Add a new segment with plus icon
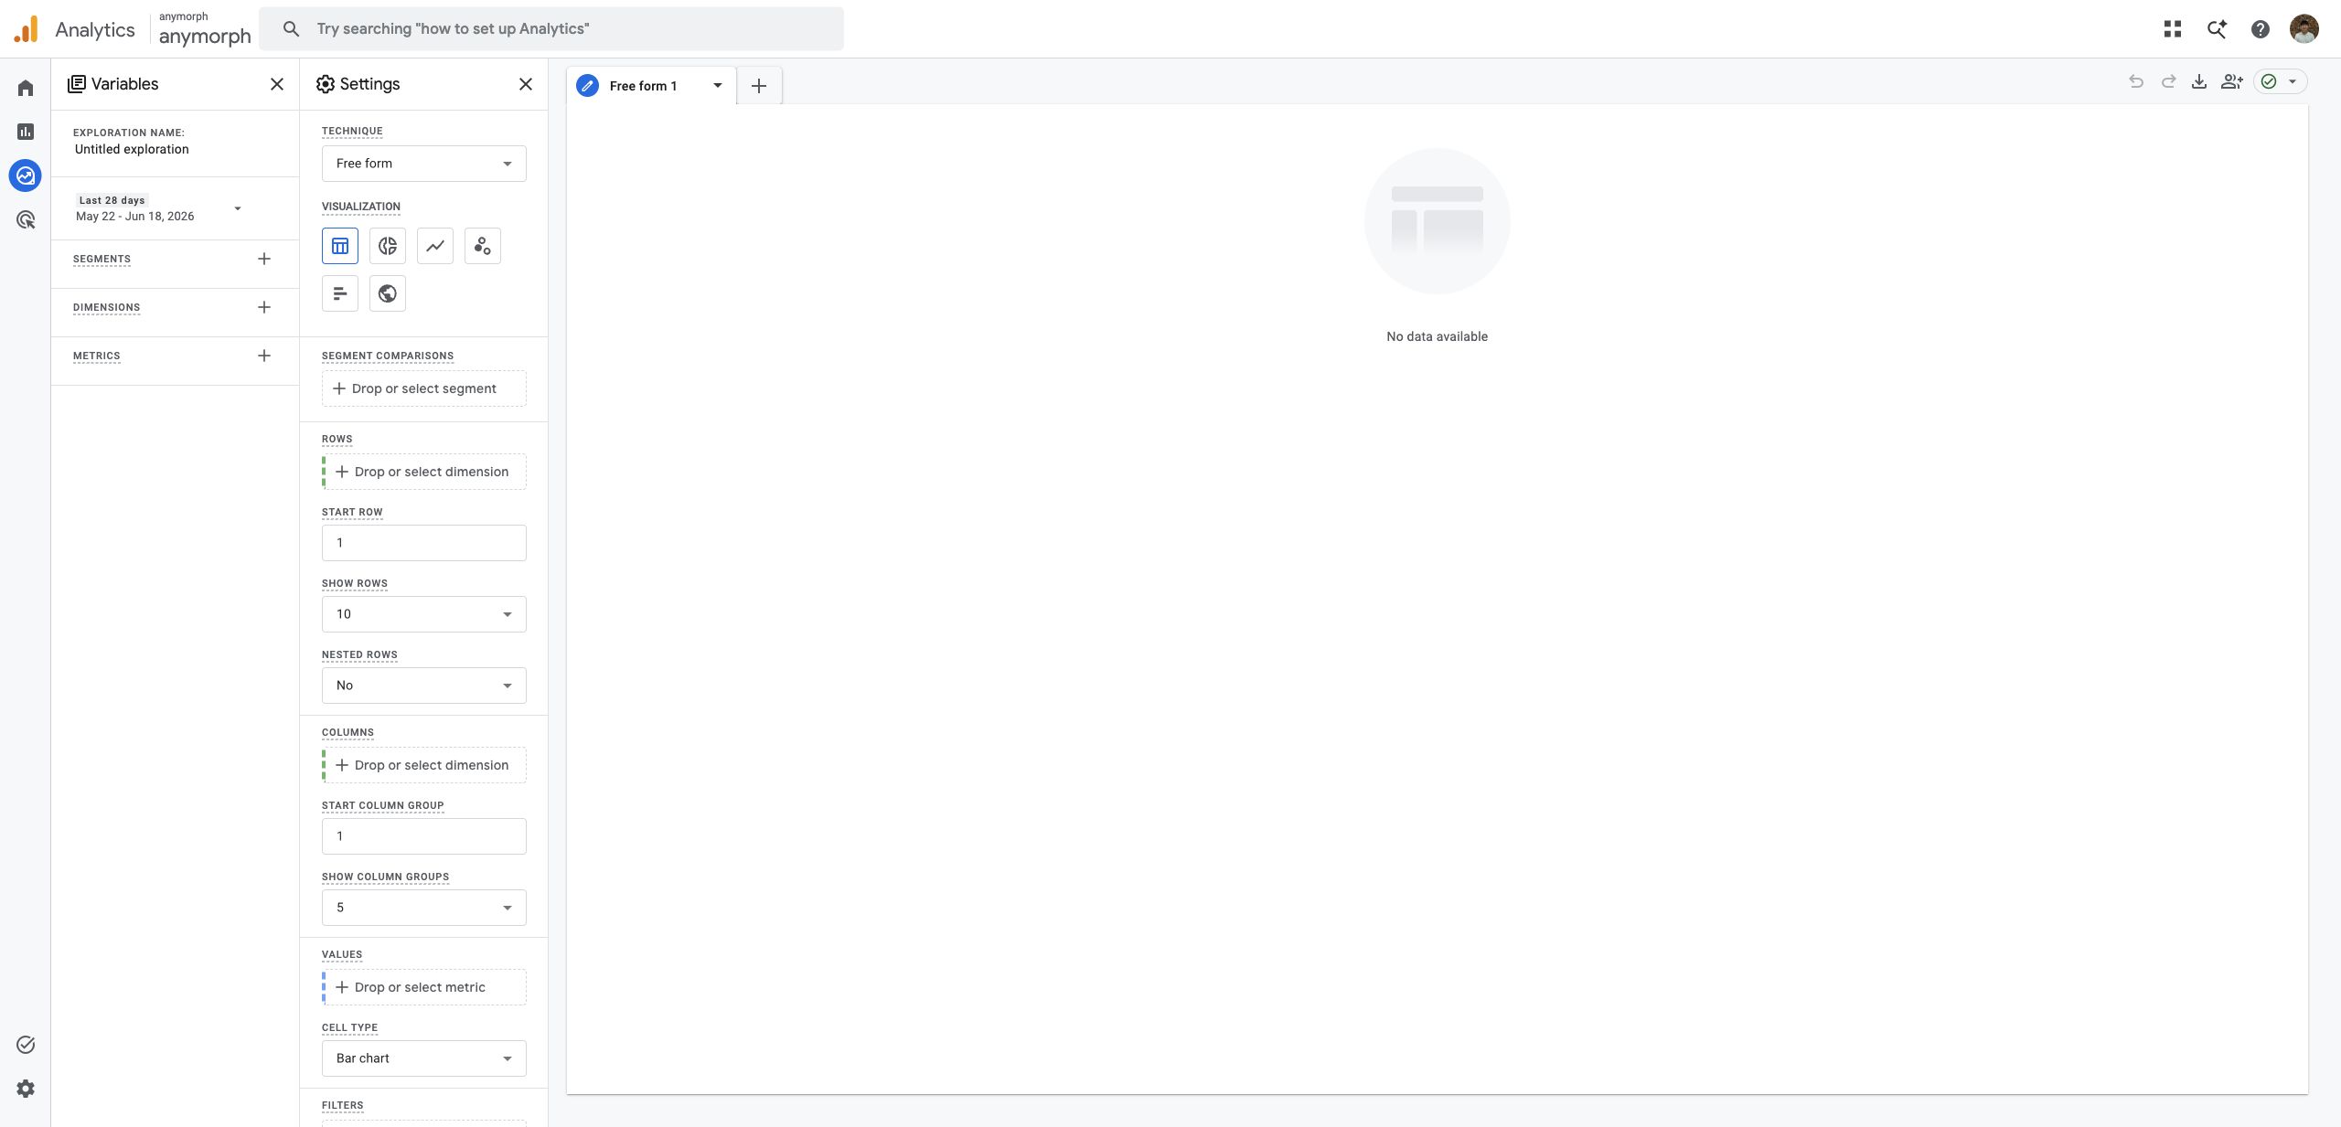 click(264, 259)
